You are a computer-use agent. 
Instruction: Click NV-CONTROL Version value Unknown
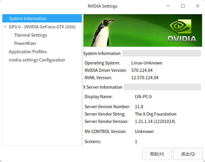click(x=144, y=132)
